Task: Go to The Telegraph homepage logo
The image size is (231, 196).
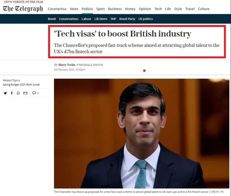Action: click(x=23, y=9)
